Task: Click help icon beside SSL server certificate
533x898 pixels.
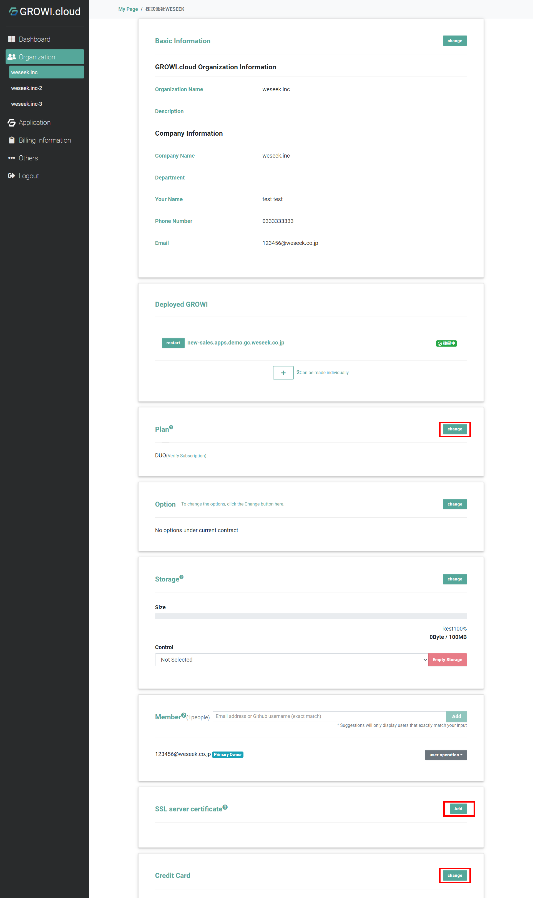Action: coord(225,807)
